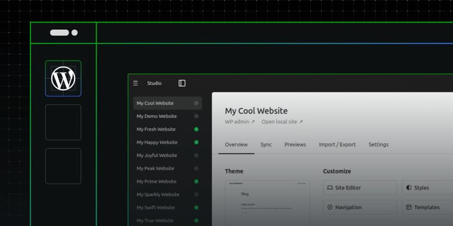Screen dimensions: 453x226
Task: Switch to the Previews tab
Action: coord(295,145)
